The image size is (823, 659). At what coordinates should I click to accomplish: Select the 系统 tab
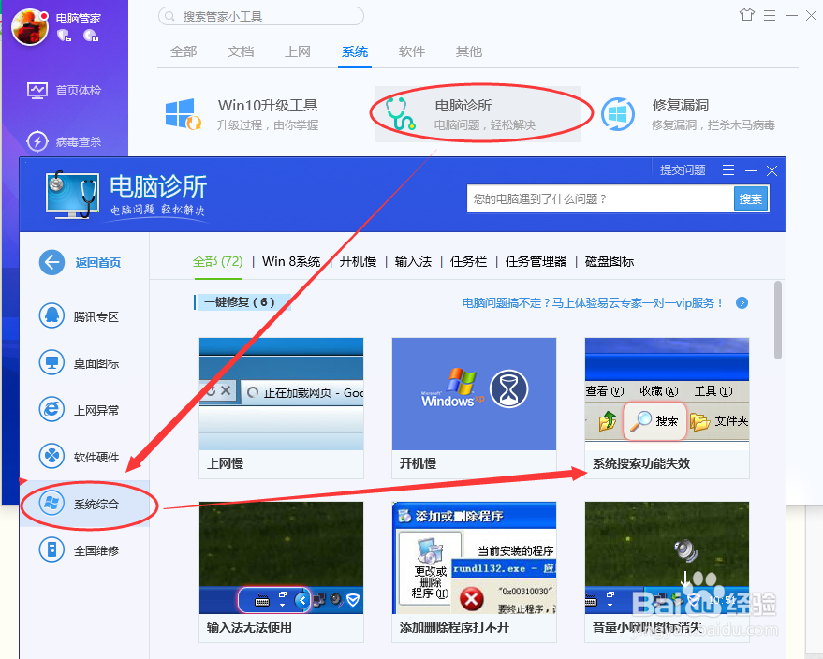coord(355,51)
